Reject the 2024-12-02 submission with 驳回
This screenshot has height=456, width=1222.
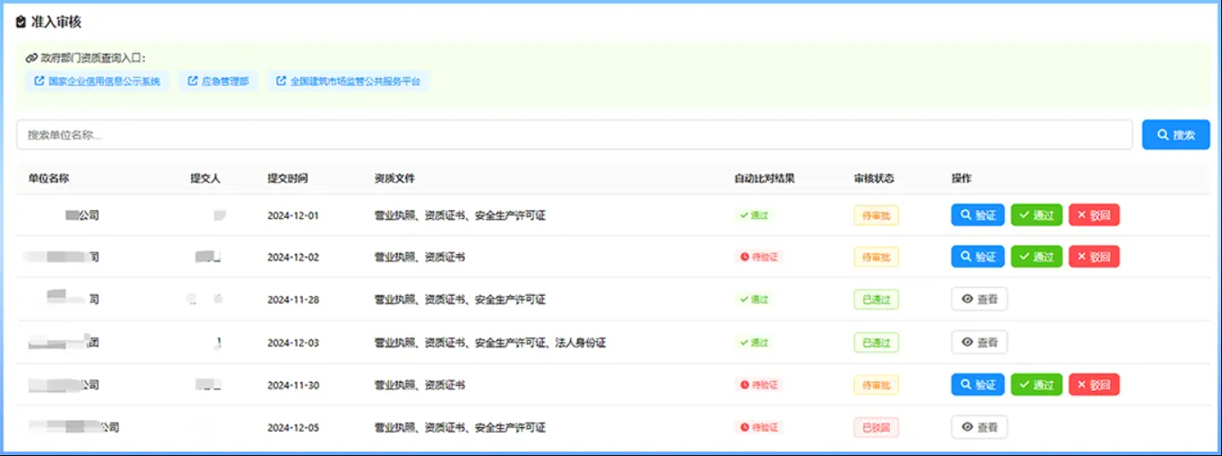click(1094, 257)
